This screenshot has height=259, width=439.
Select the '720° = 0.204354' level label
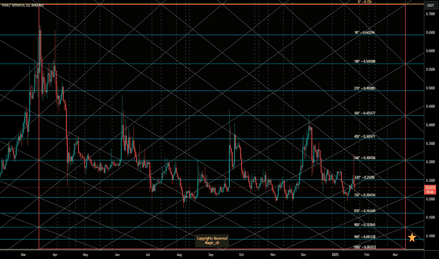[x=365, y=195]
